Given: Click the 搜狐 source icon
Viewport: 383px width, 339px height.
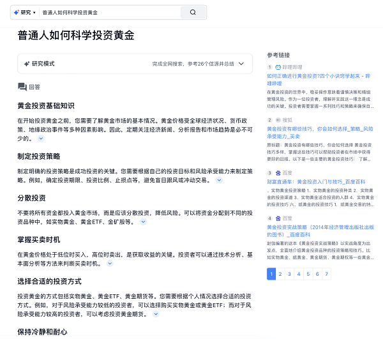Looking at the screenshot, I should 278,119.
